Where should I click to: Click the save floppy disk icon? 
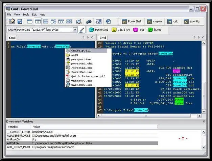(x=20, y=21)
